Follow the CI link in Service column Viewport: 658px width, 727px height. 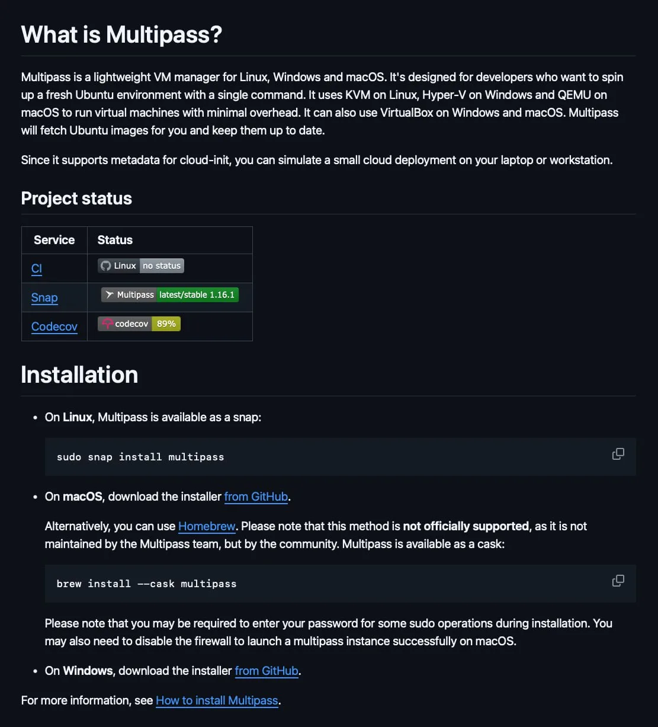tap(37, 268)
